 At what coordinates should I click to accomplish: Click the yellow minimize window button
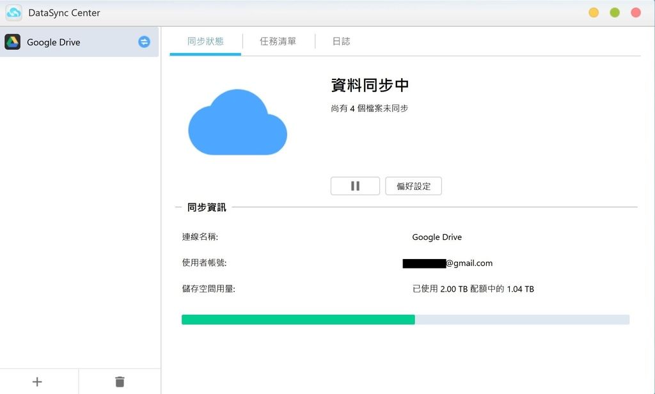click(x=594, y=13)
